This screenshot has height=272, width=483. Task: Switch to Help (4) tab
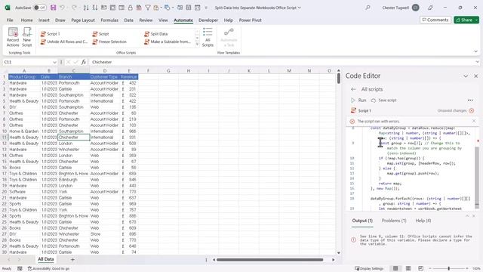[x=423, y=221]
